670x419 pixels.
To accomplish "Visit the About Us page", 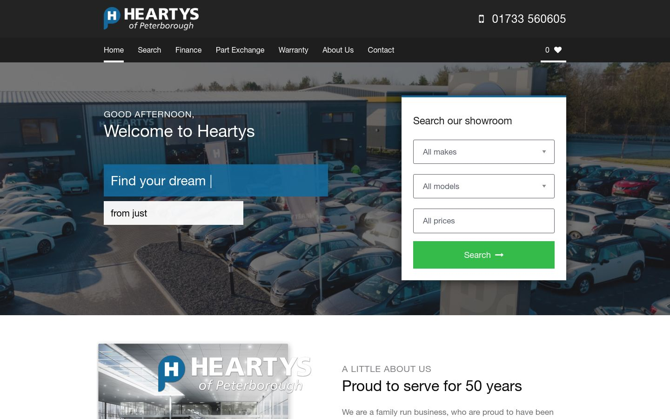I will [338, 50].
